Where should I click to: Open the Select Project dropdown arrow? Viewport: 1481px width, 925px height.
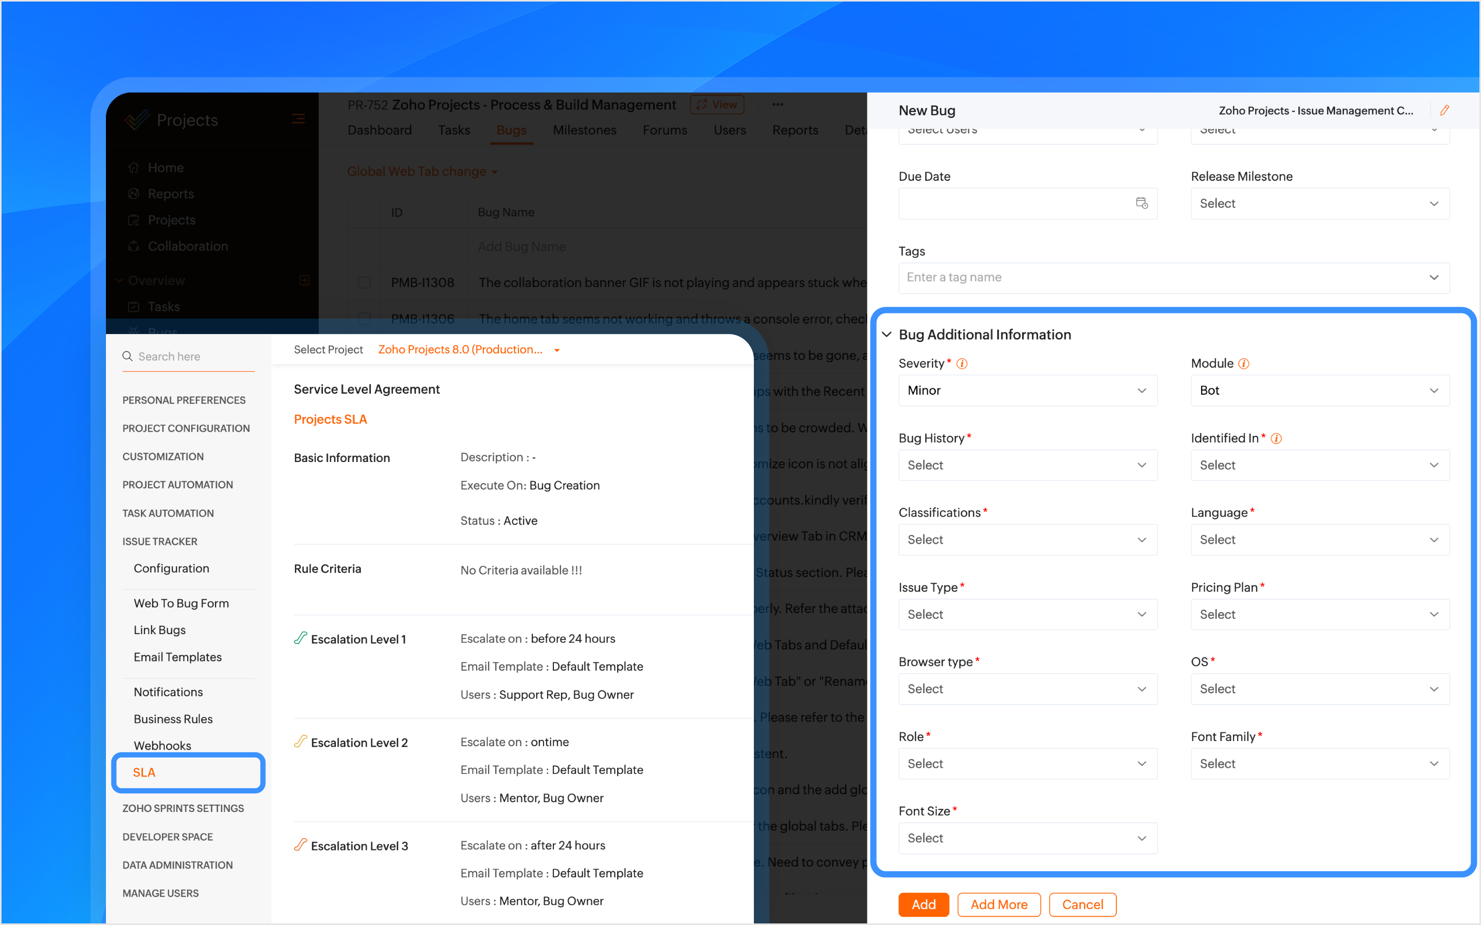pos(557,350)
